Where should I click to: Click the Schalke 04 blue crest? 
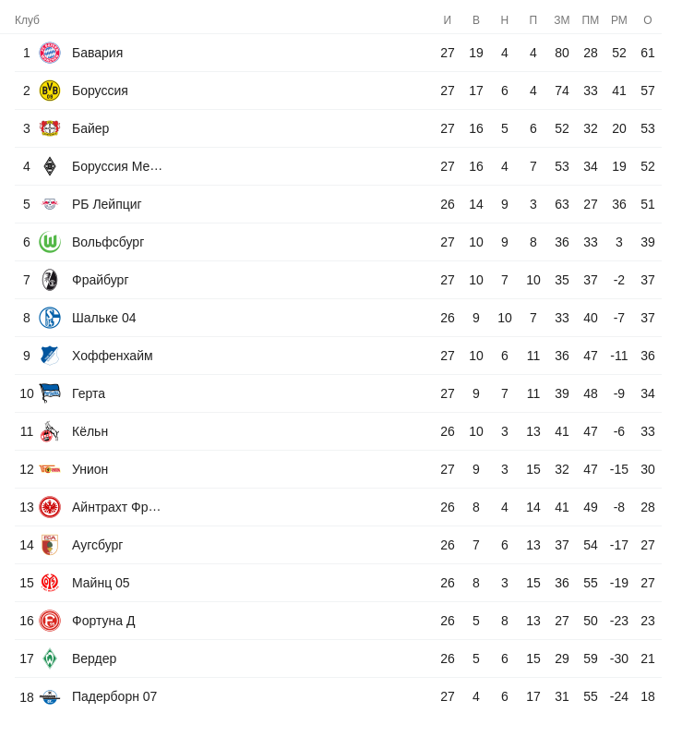pos(50,318)
